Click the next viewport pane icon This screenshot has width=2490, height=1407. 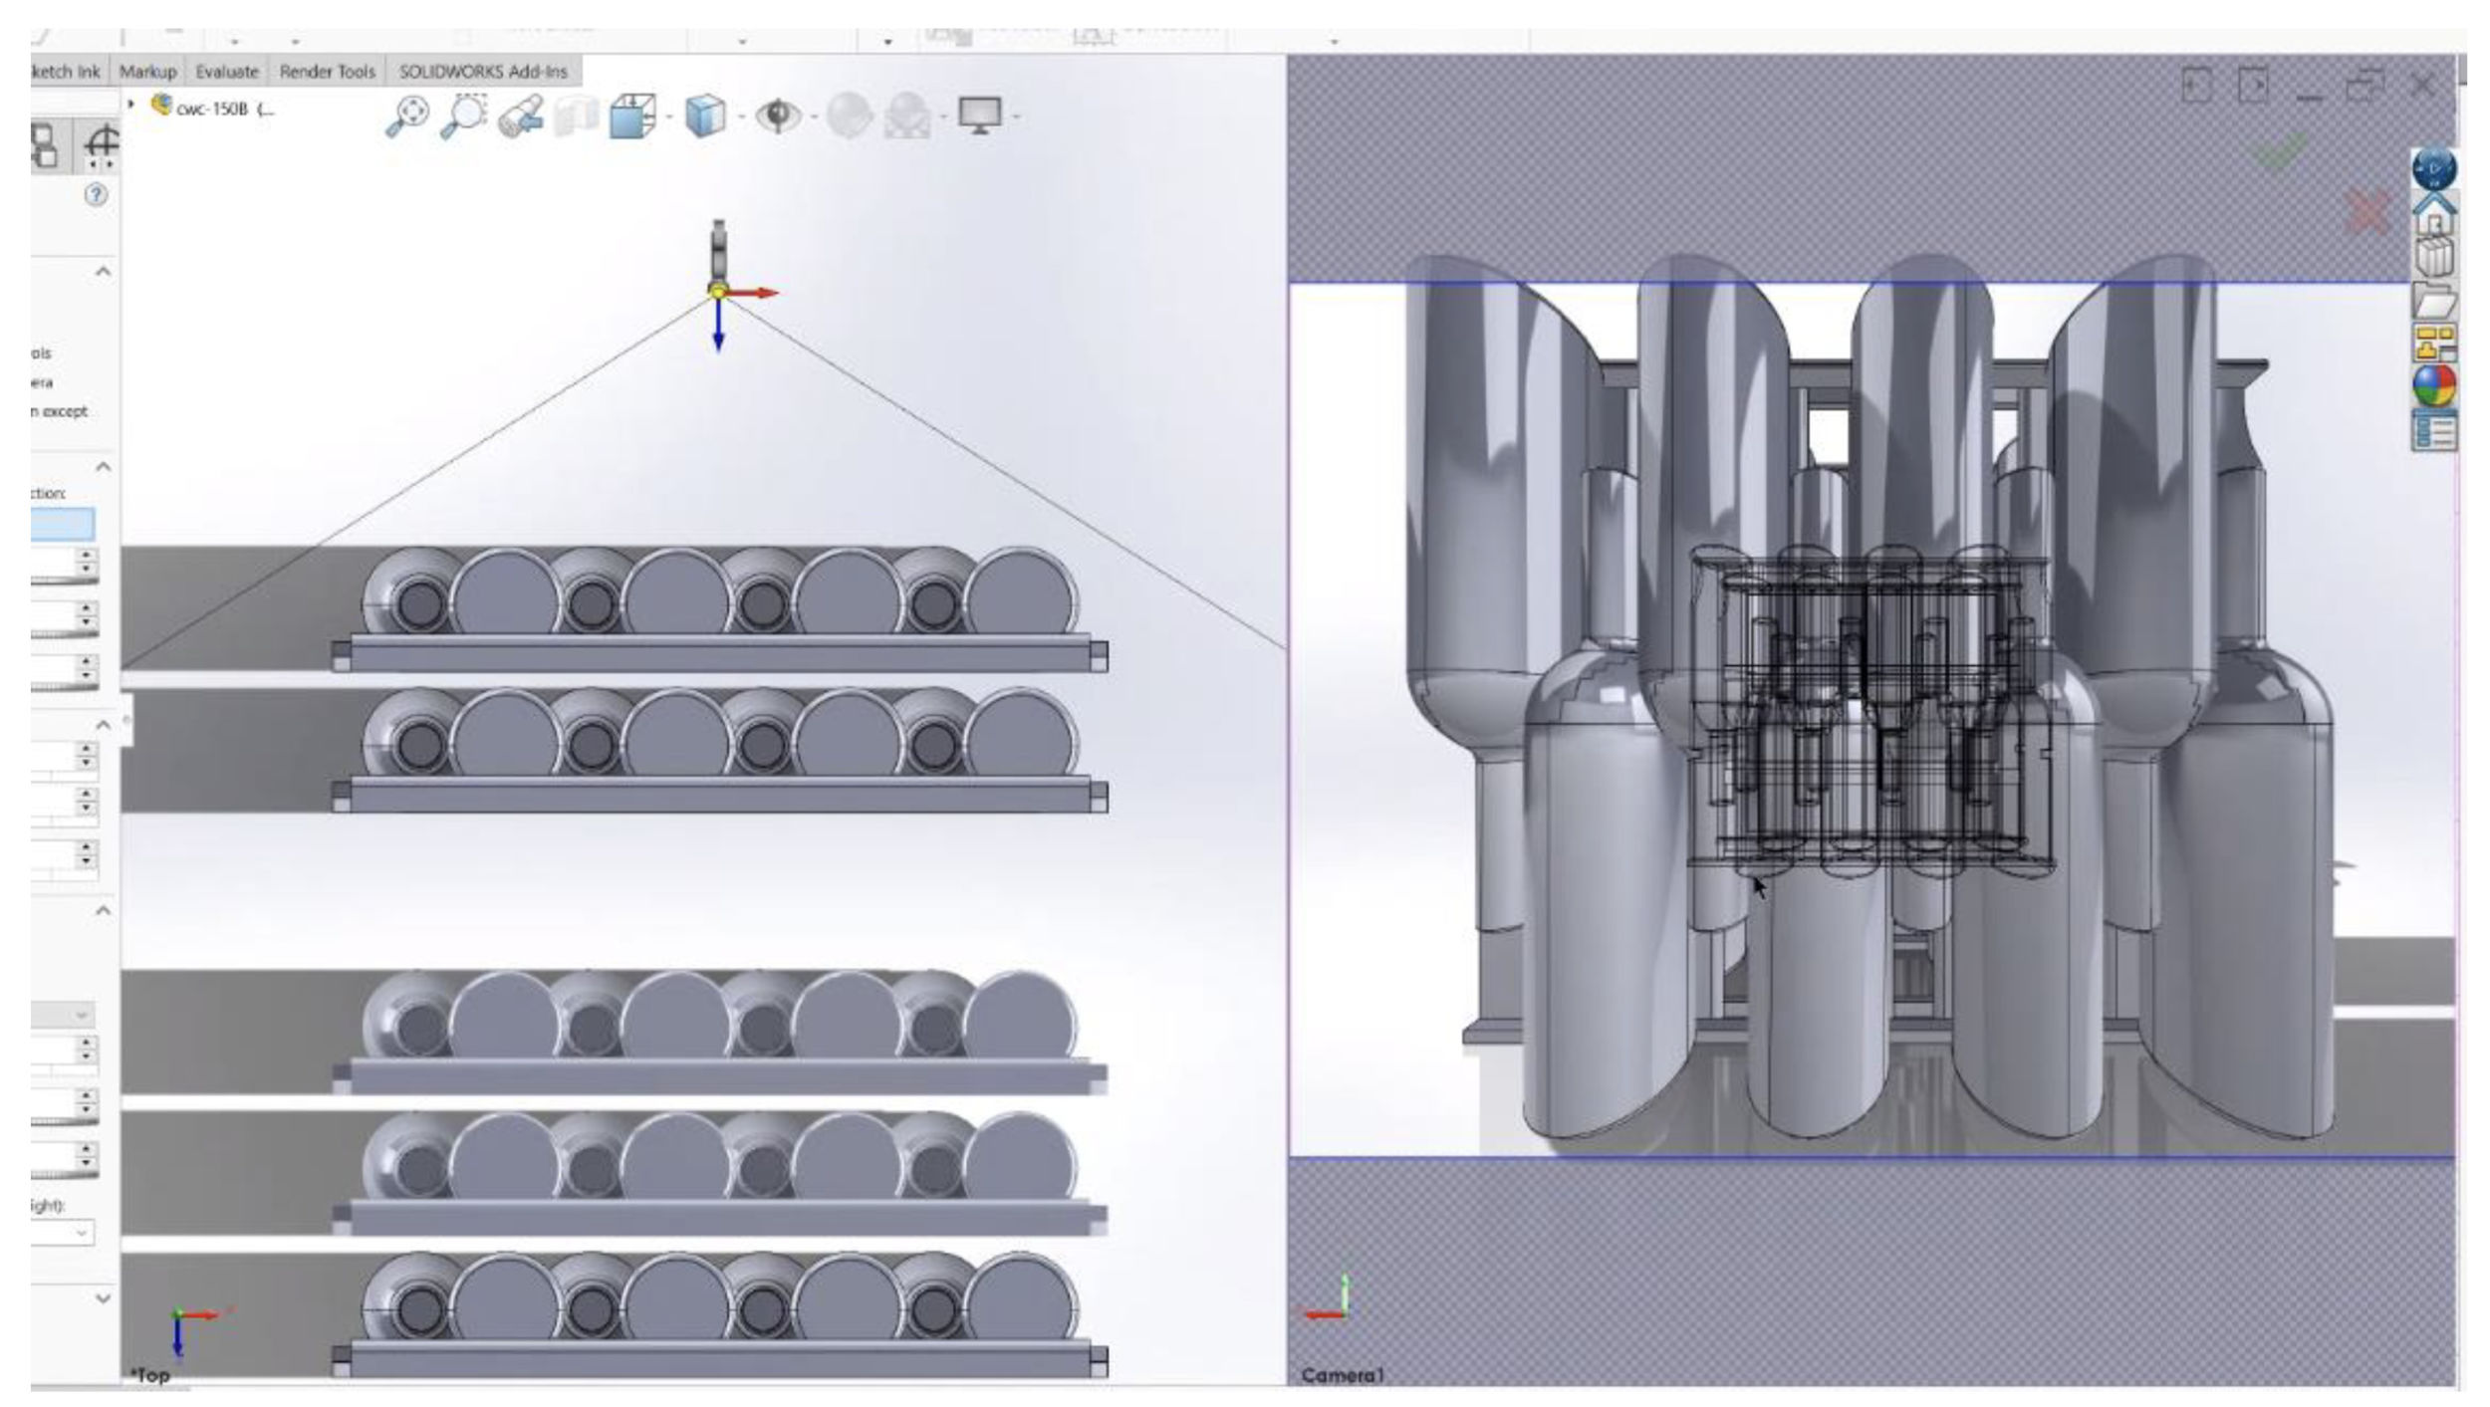click(x=2253, y=86)
